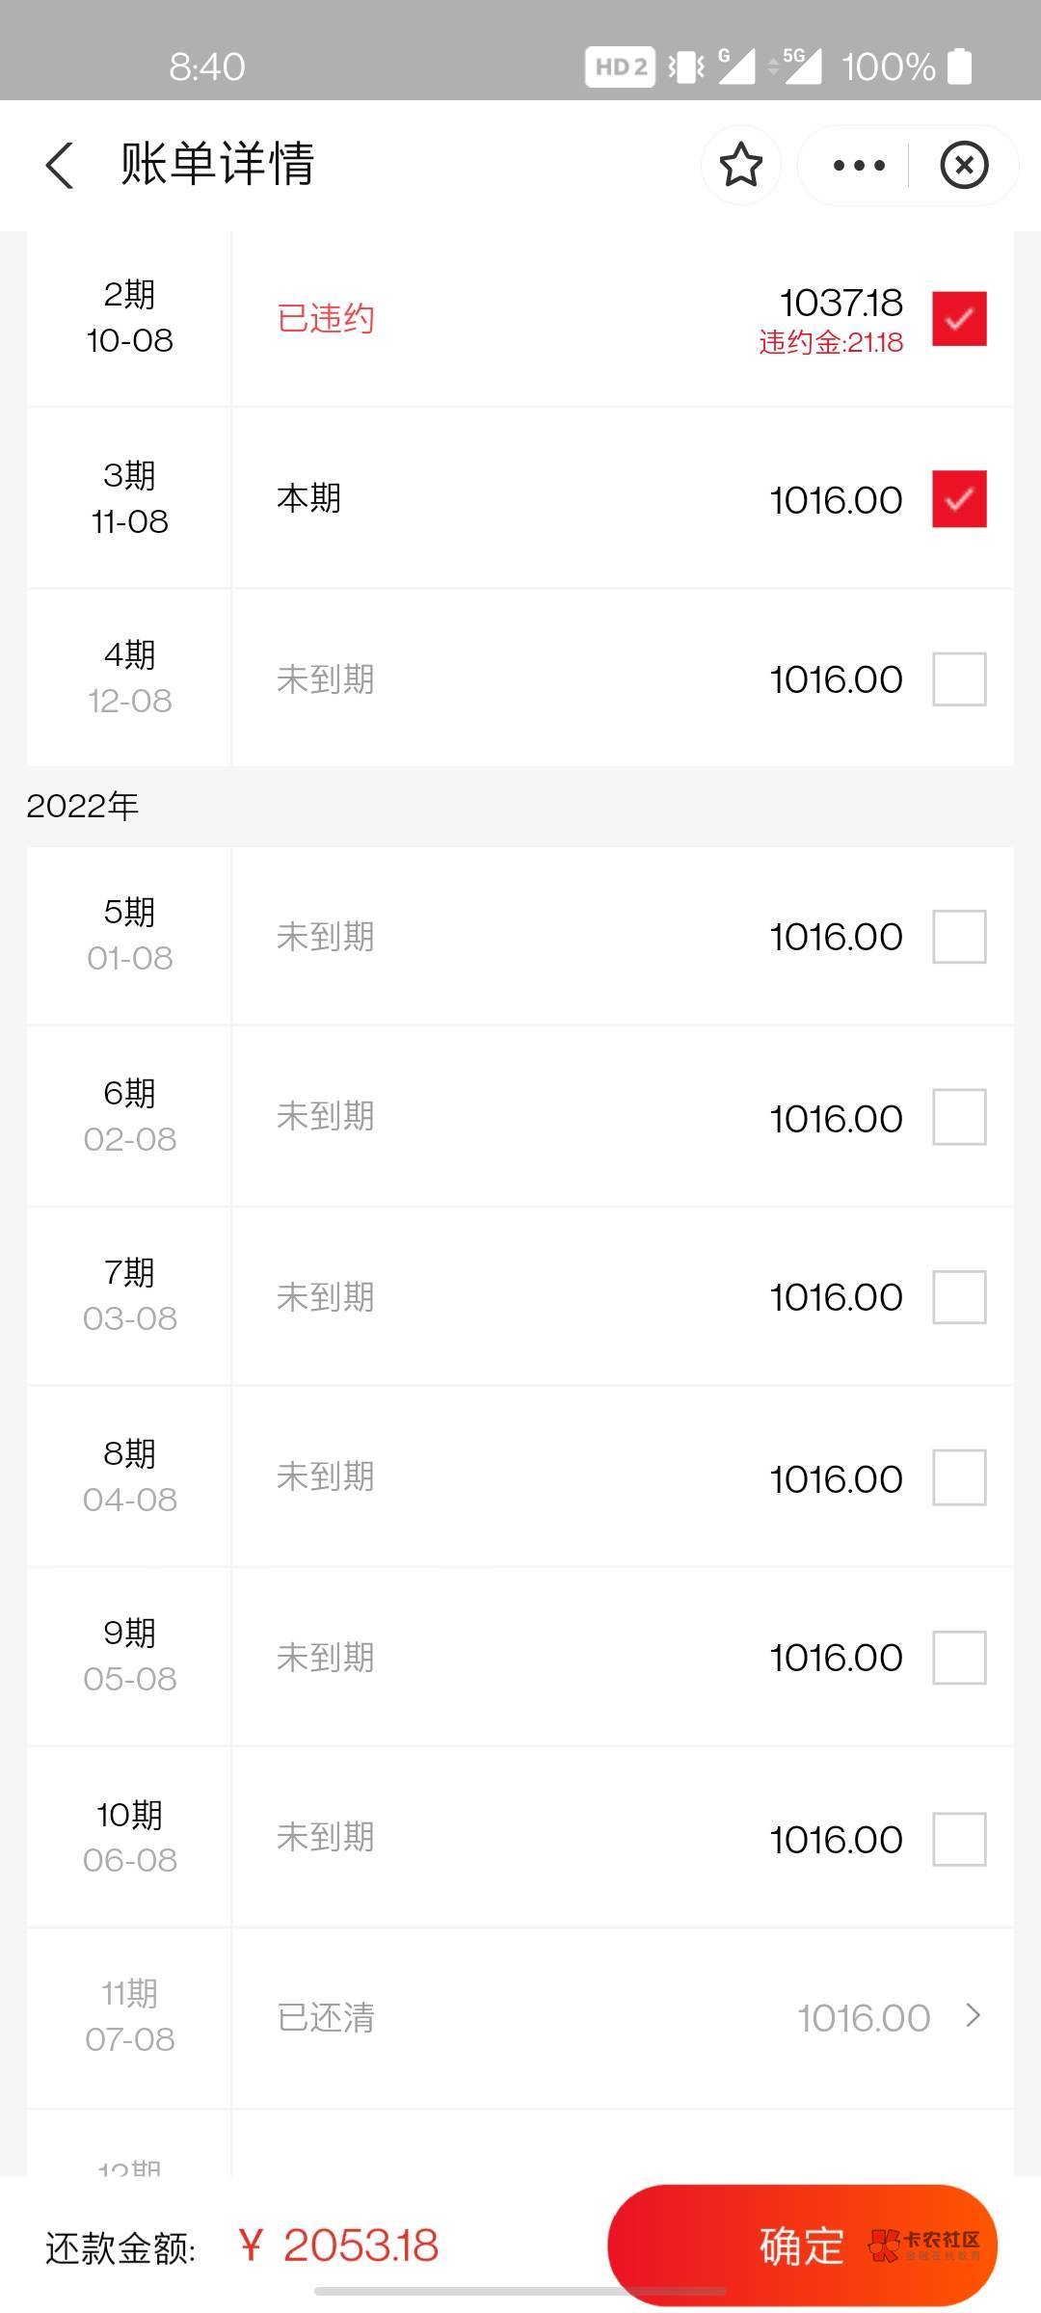Tick the 10期 06-08 installment checkbox
This screenshot has height=2313, width=1041.
click(959, 1839)
